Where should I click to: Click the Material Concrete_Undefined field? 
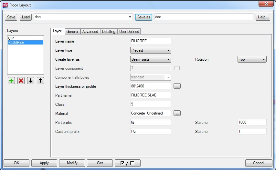(151, 113)
